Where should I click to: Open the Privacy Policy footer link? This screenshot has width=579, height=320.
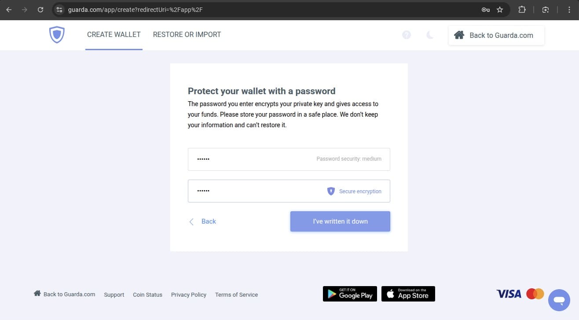pos(189,294)
